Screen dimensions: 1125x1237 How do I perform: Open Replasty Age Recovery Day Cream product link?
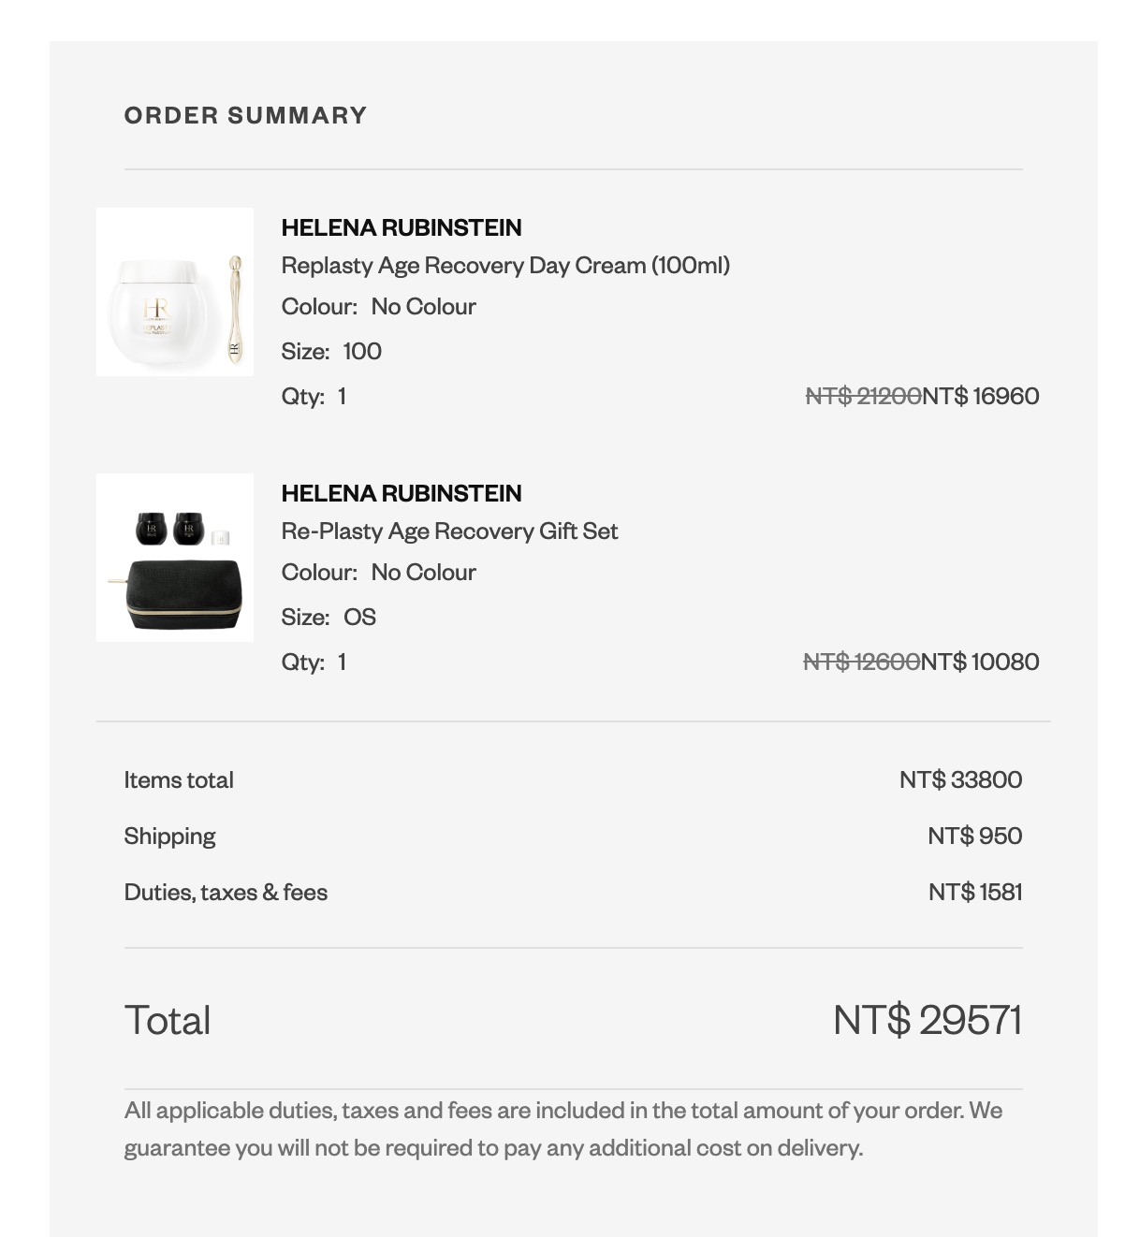505,266
